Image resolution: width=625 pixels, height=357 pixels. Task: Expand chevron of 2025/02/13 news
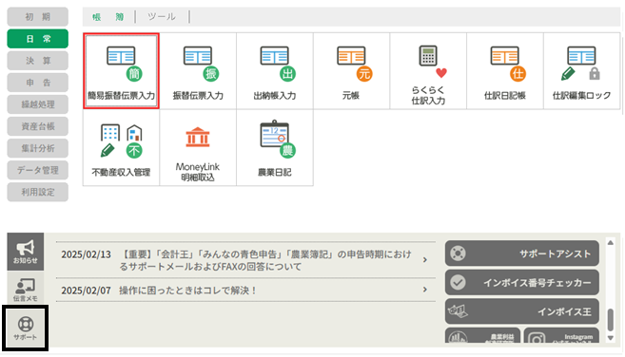point(425,260)
